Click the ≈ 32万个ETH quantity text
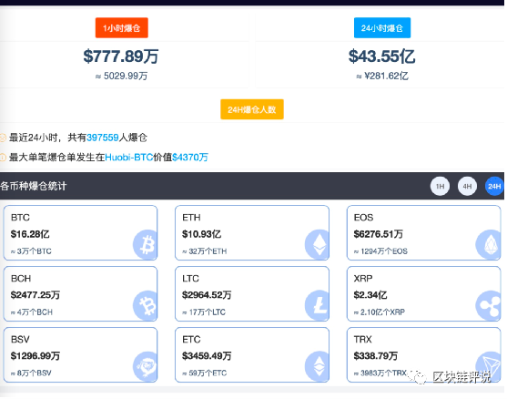 coord(205,251)
